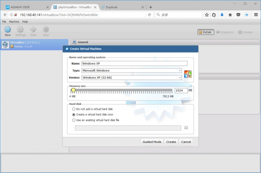Click the Start arrow toolbar icon
Image resolution: width=261 pixels, height=173 pixels.
[33, 30]
